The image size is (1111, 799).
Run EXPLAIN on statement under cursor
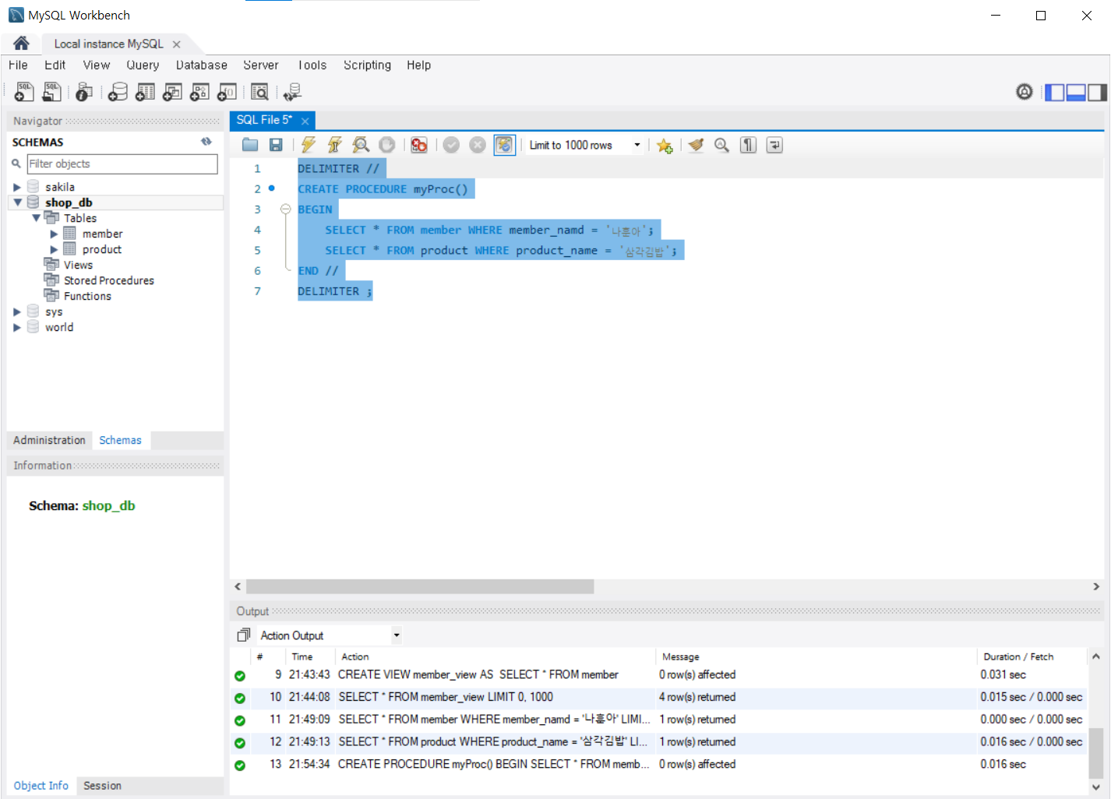[361, 145]
